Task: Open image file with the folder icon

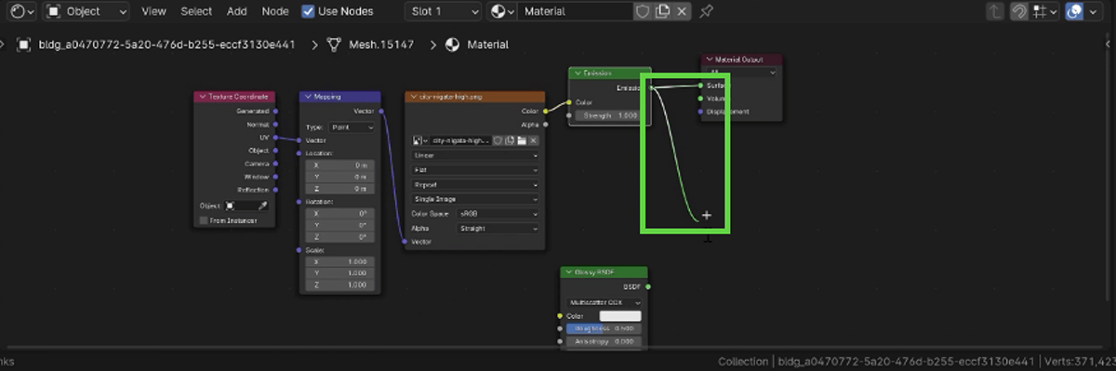Action: click(522, 140)
